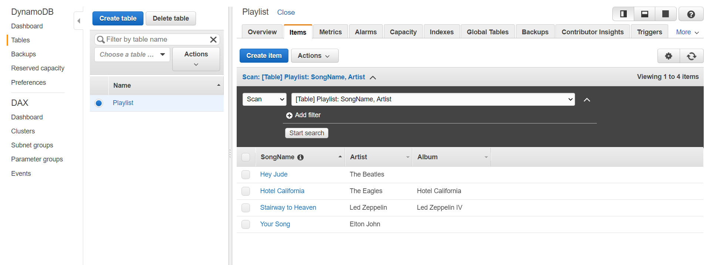Open the Contributor Insights tab
The image size is (710, 265).
pyautogui.click(x=592, y=32)
